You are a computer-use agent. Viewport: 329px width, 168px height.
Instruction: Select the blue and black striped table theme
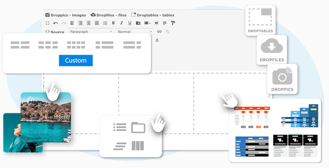click(252, 147)
